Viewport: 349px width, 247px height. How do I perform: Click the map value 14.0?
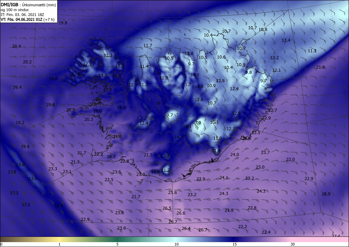pos(155,171)
